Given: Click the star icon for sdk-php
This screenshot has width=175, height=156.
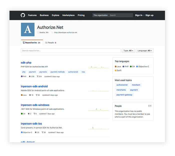Looking at the screenshot, I should [30, 76].
